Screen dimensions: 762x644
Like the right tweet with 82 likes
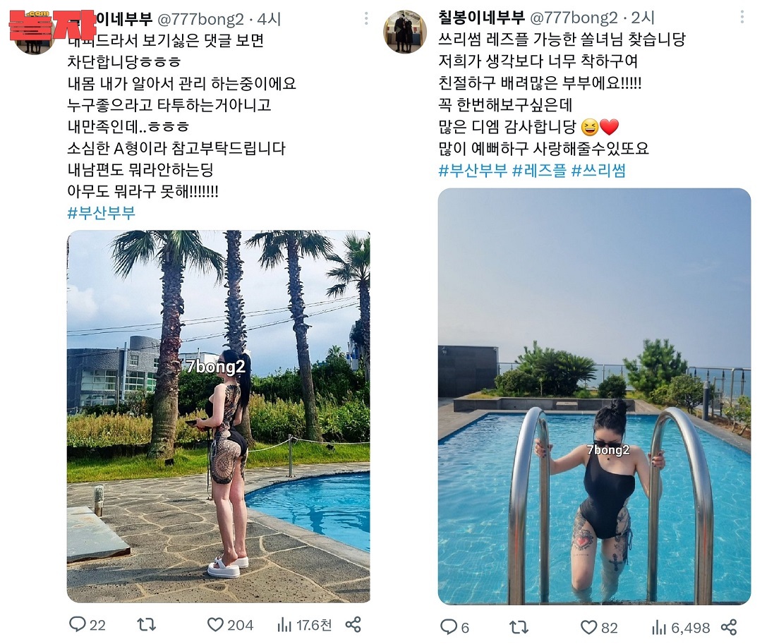pos(599,628)
